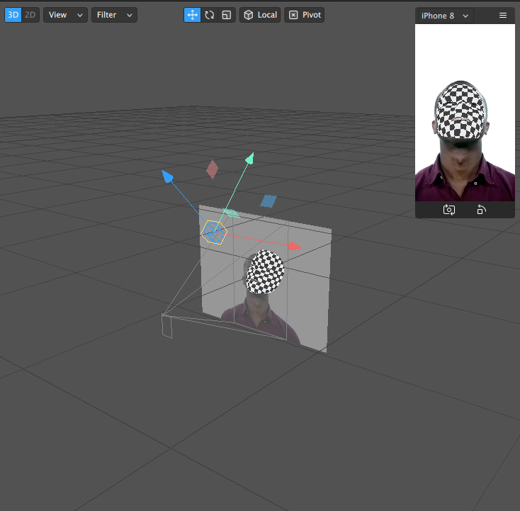Click the yellow hexagon camera gizmo

pyautogui.click(x=213, y=232)
